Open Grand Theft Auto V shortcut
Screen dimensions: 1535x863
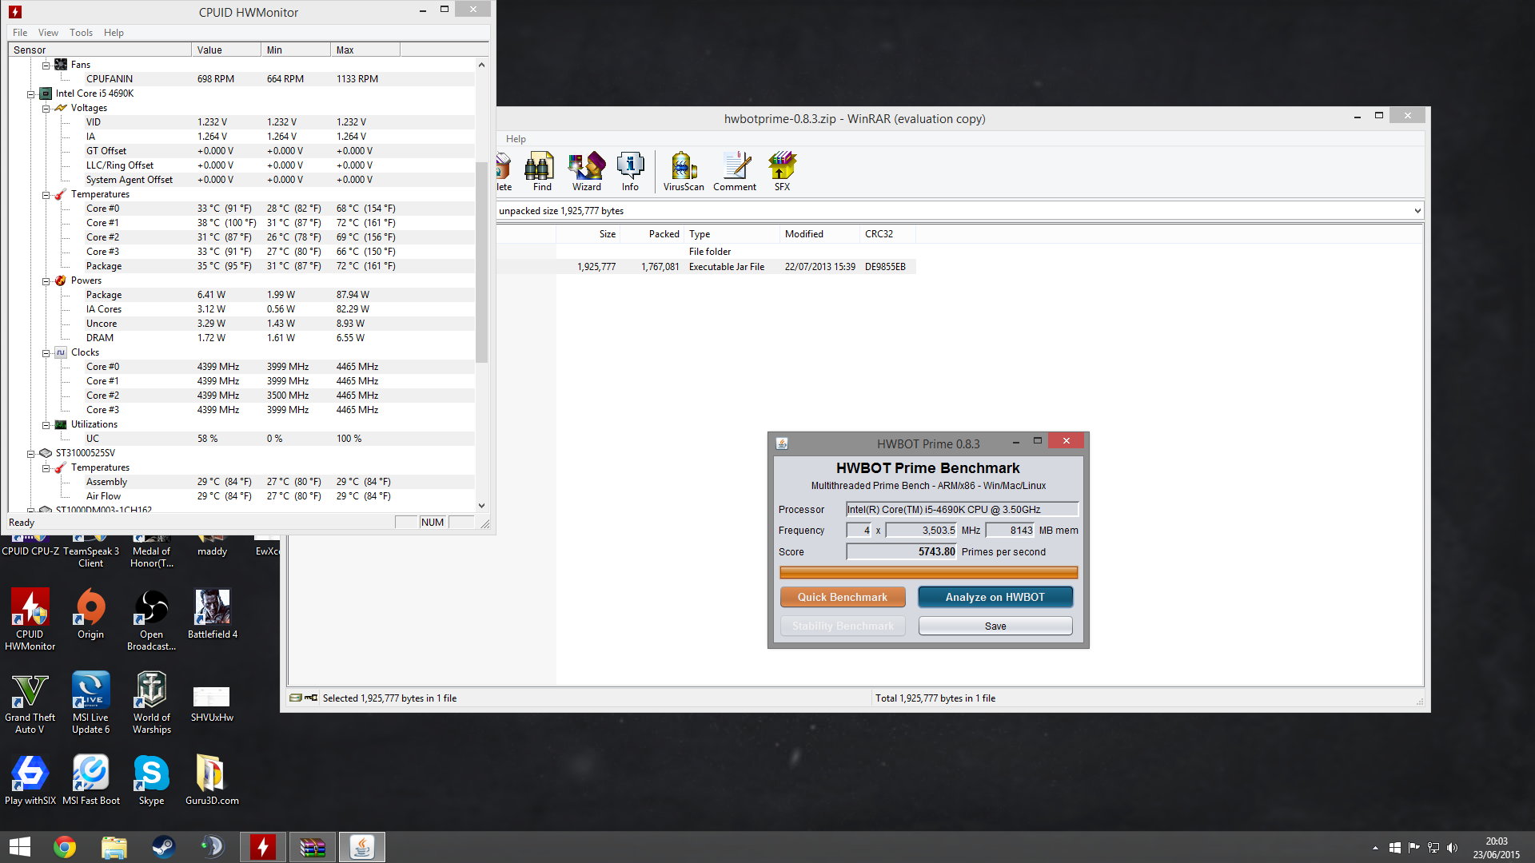click(x=30, y=702)
